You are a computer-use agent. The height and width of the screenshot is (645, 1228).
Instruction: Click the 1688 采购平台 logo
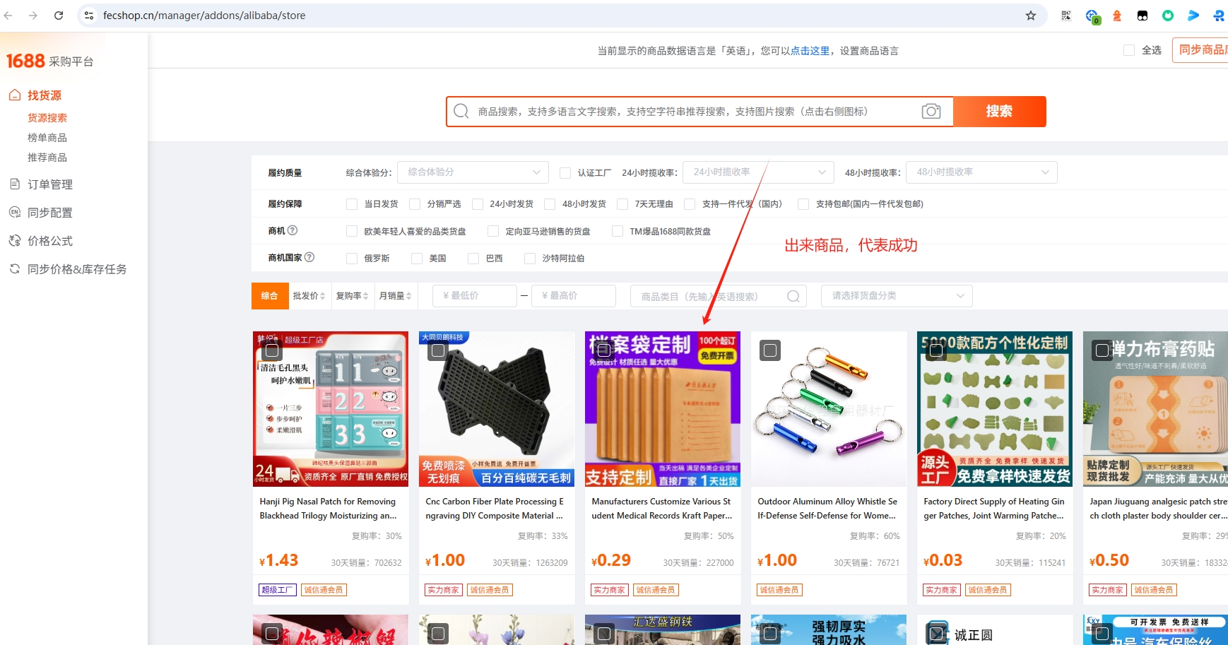click(x=49, y=61)
